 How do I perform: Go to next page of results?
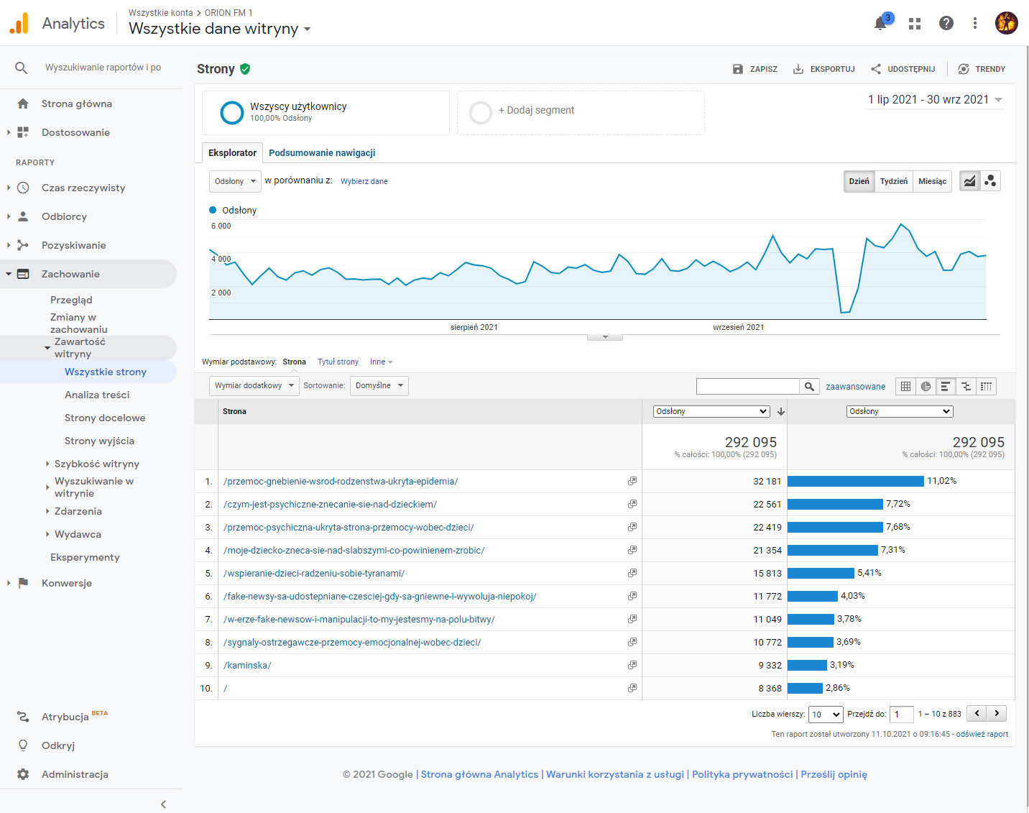pos(997,714)
